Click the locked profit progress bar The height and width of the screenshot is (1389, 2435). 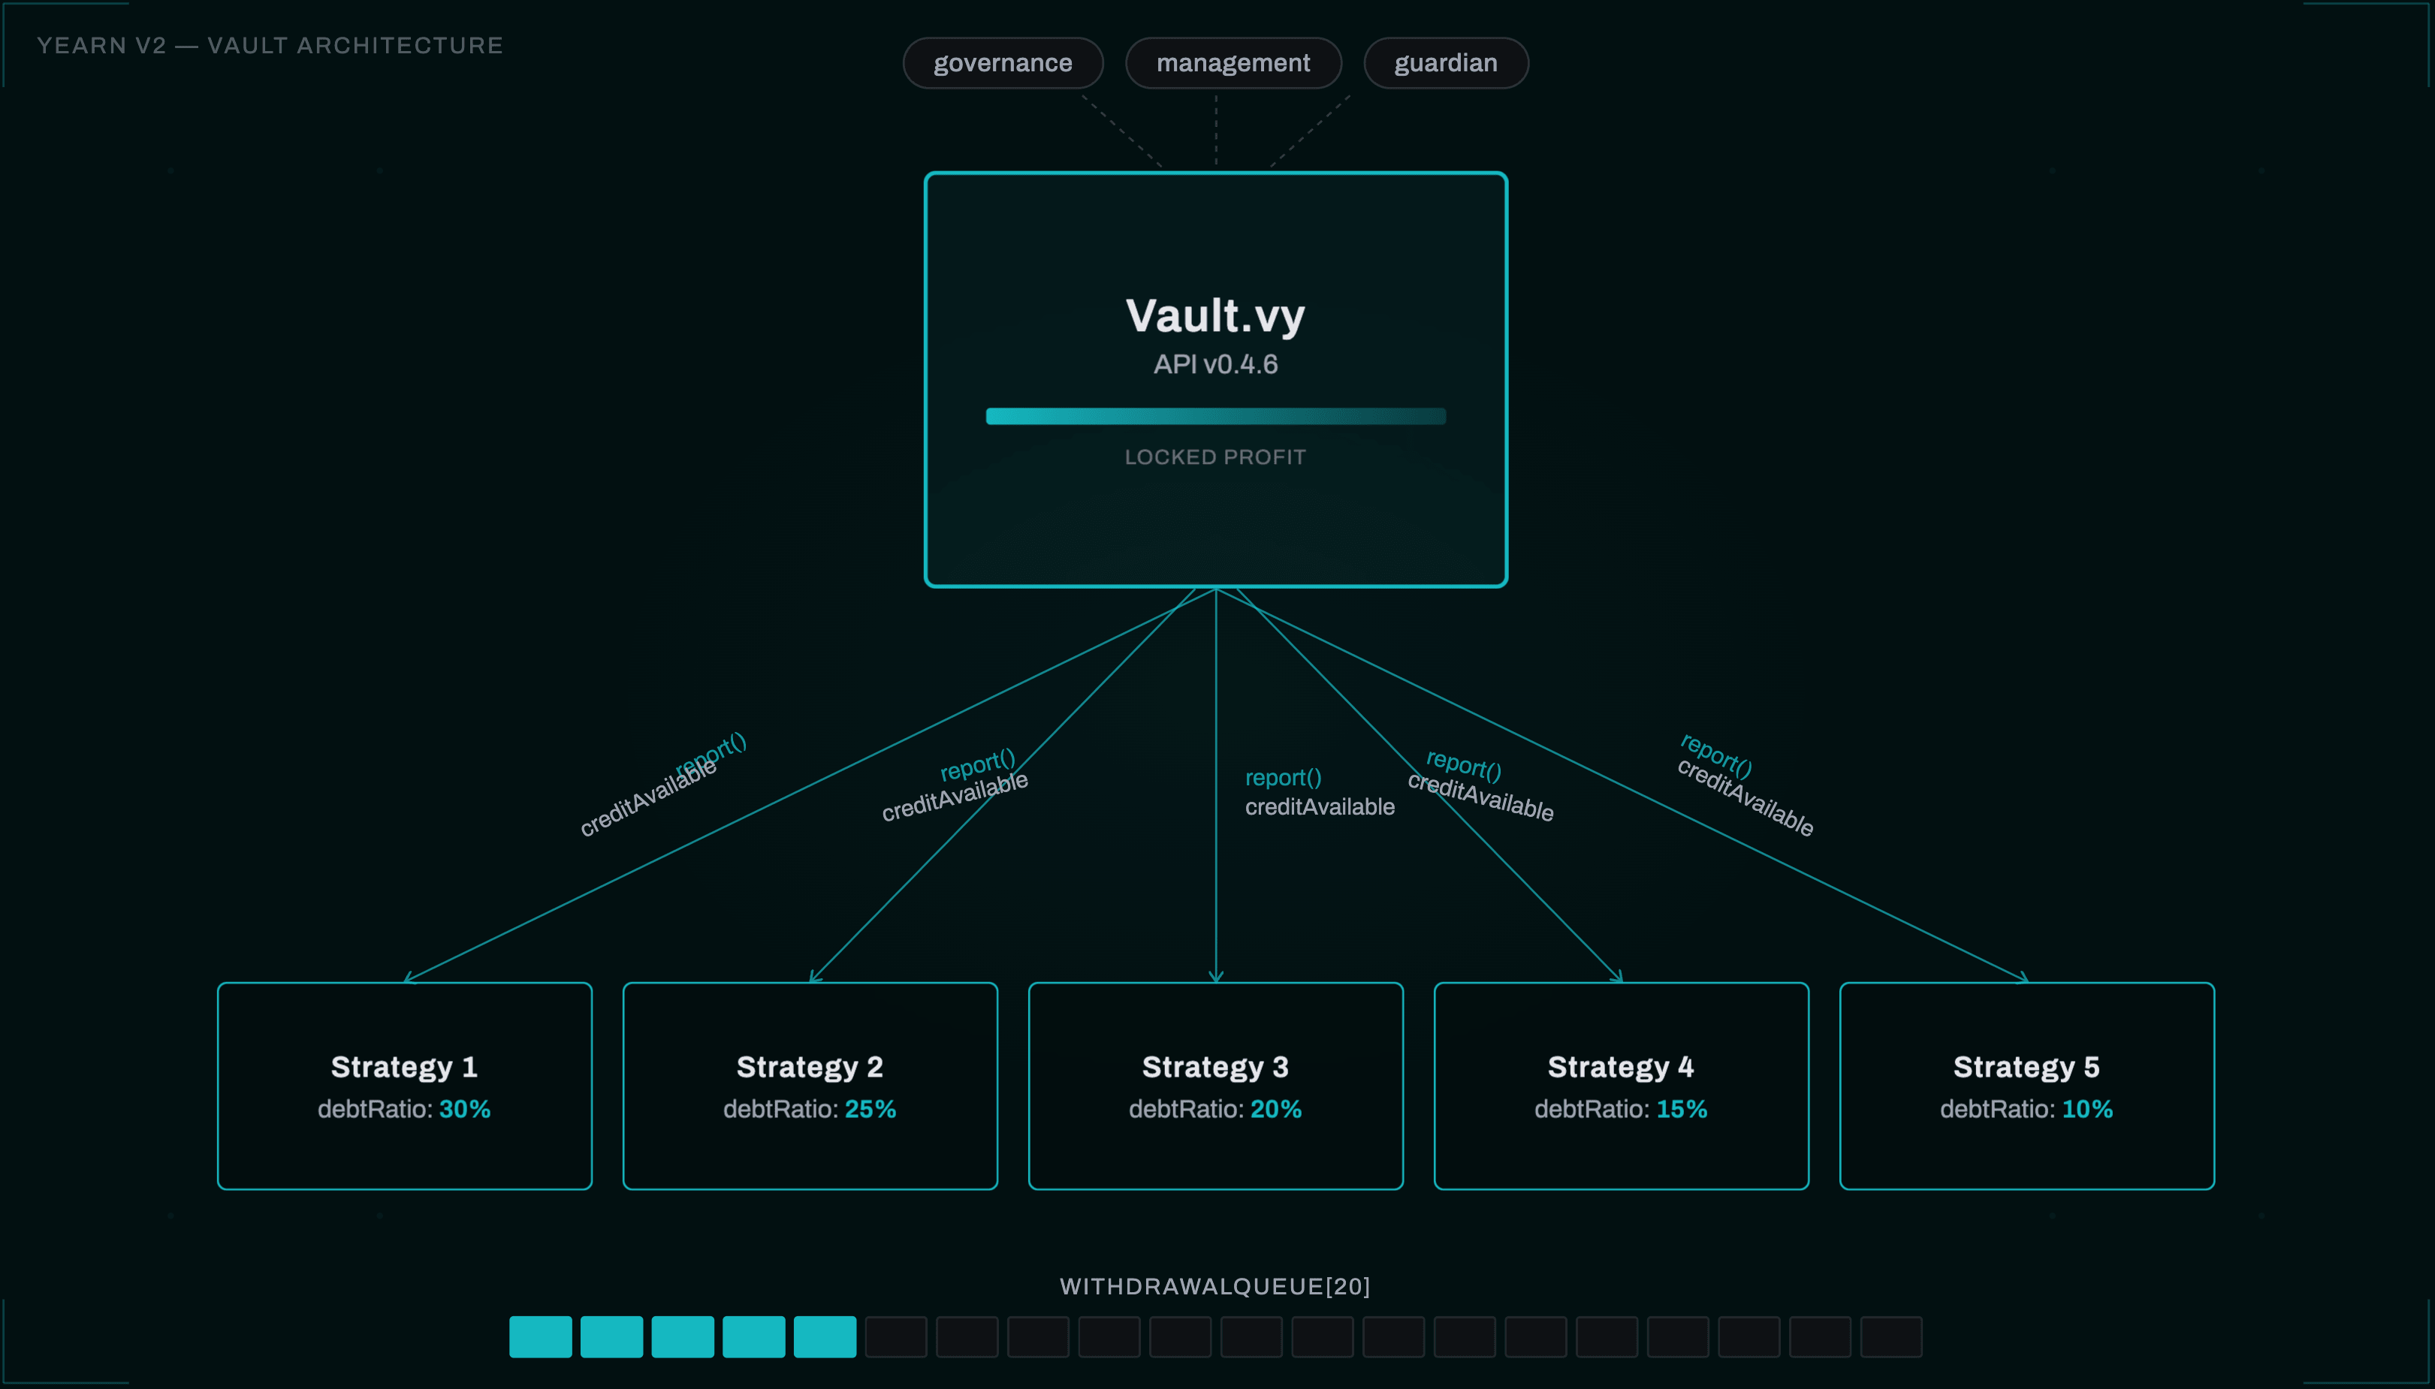[1214, 416]
